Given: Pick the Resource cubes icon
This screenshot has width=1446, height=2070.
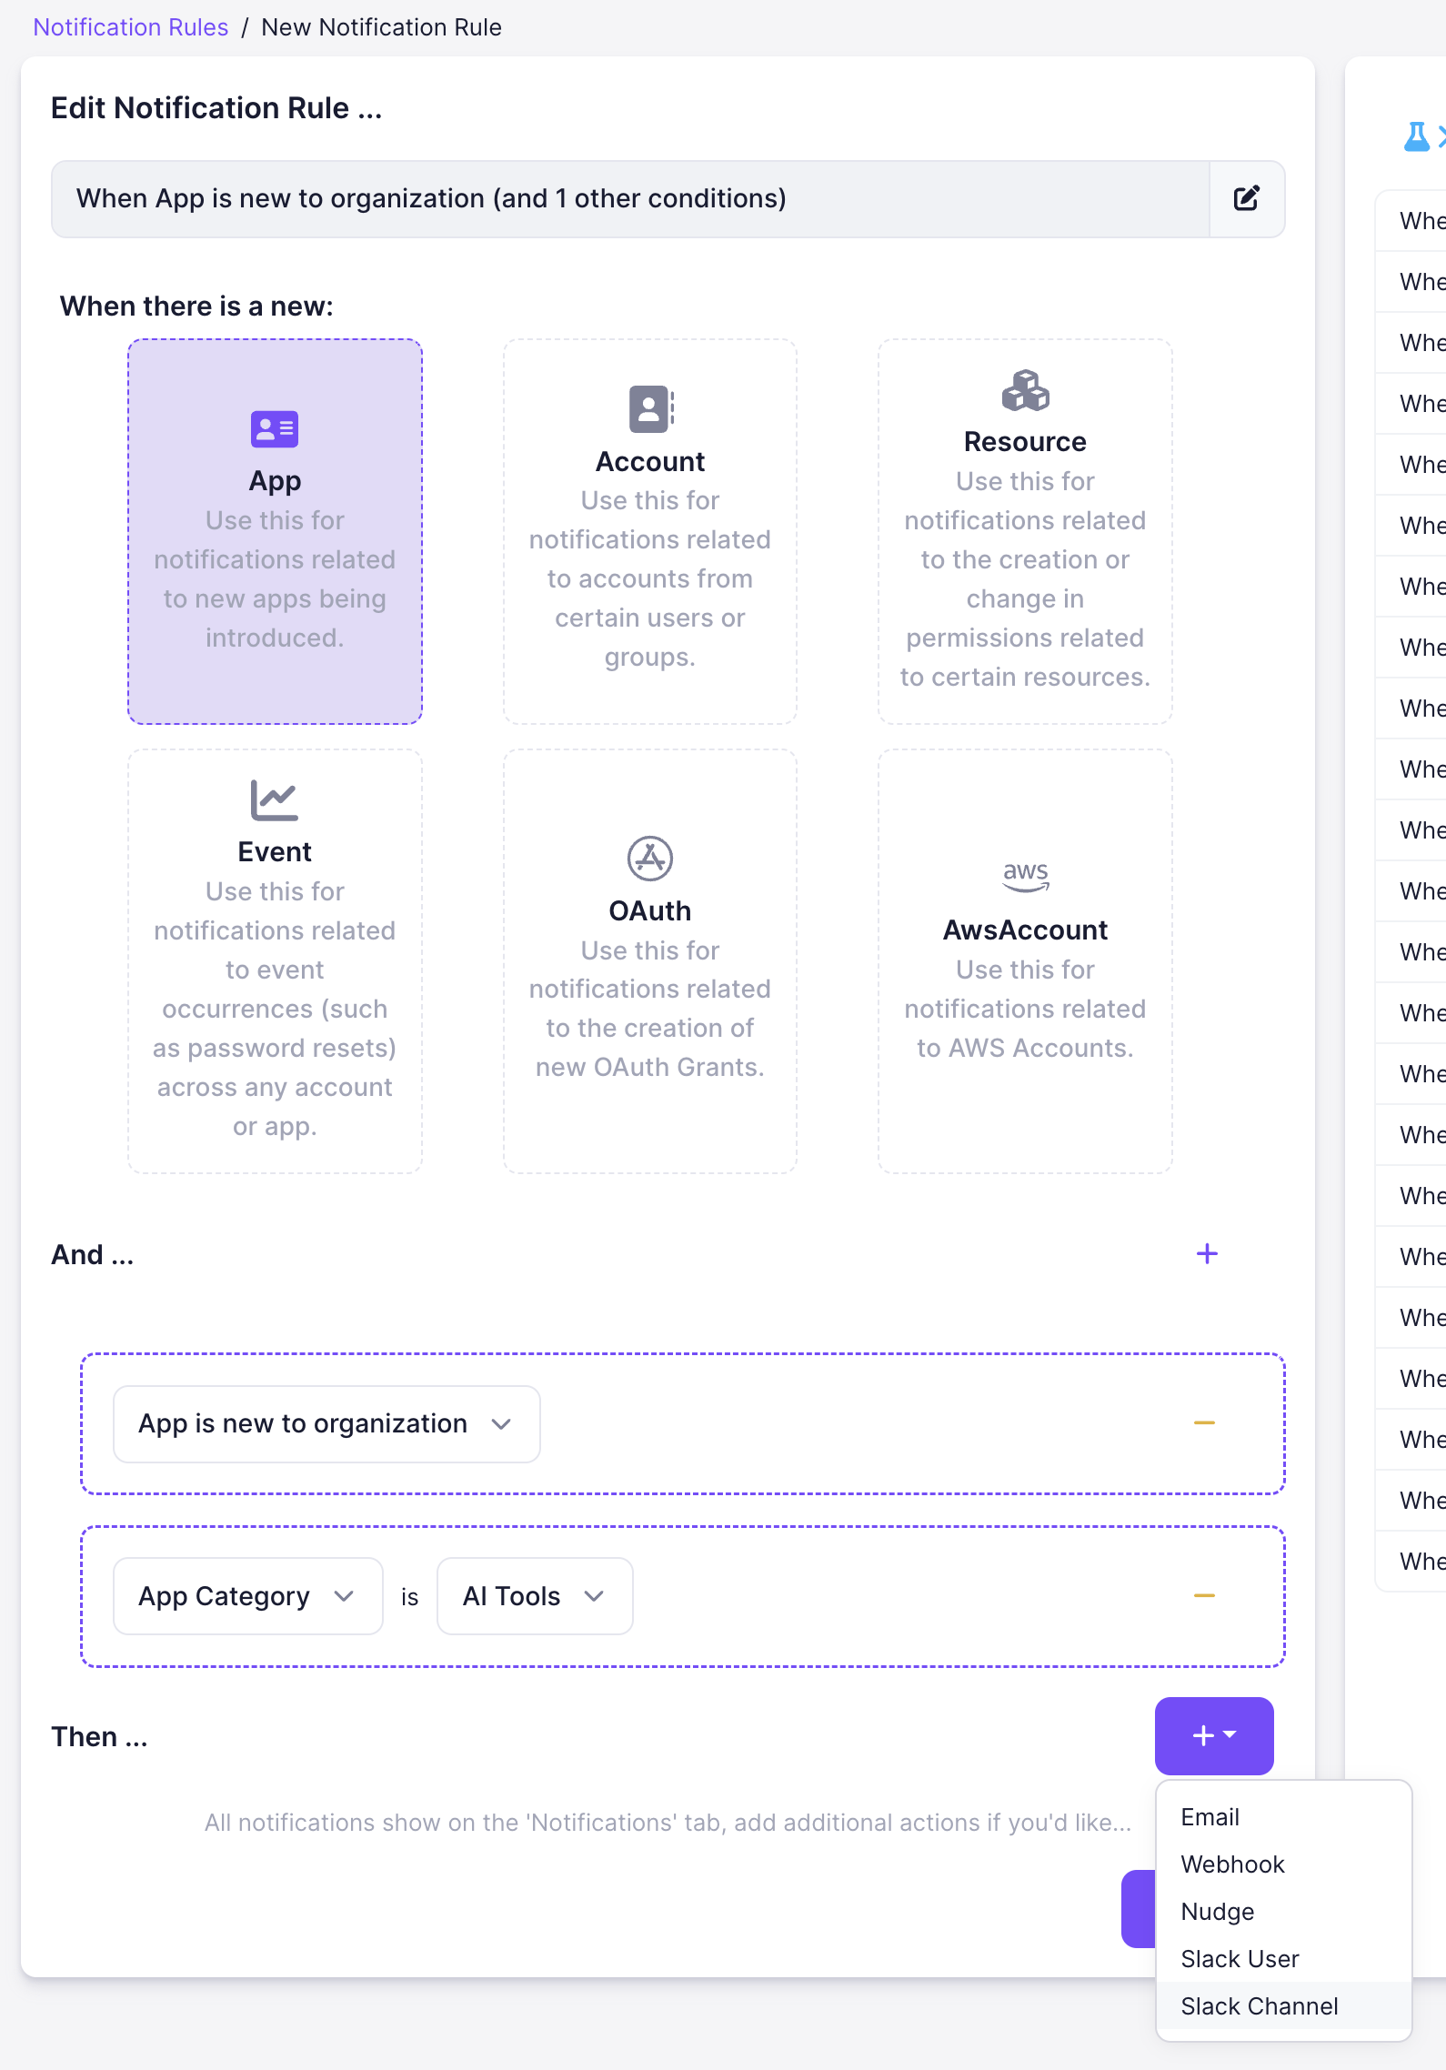Looking at the screenshot, I should [1025, 391].
